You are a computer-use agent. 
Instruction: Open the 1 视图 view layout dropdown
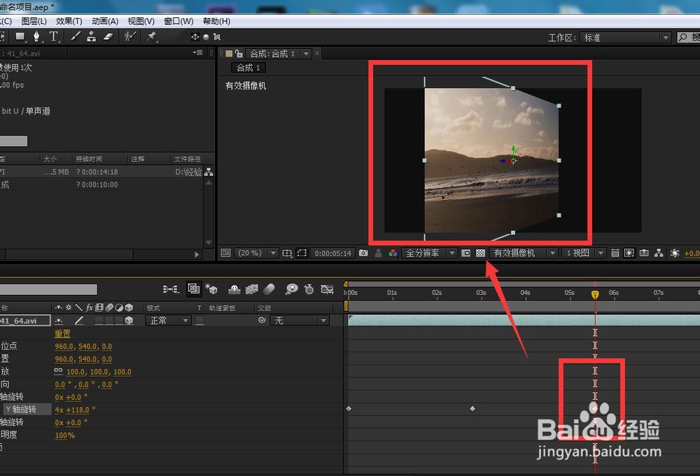point(584,253)
